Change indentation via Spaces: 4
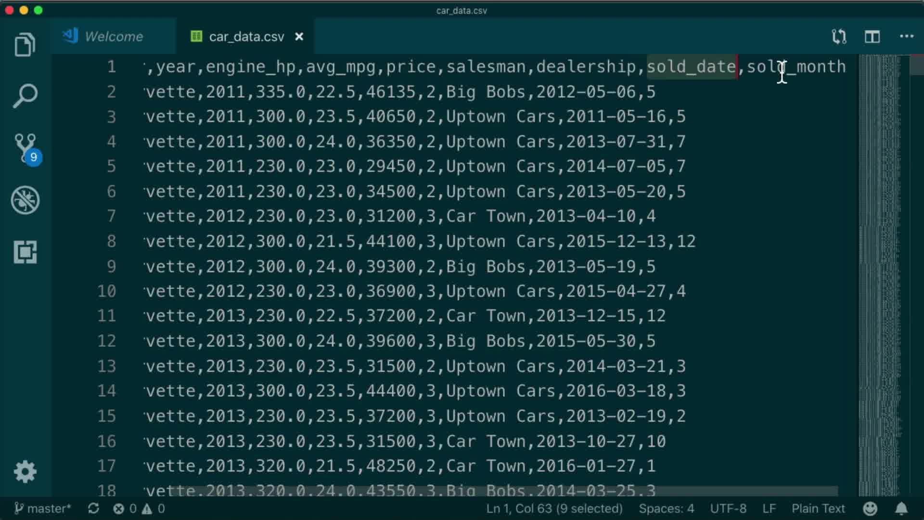This screenshot has width=924, height=520. click(666, 508)
